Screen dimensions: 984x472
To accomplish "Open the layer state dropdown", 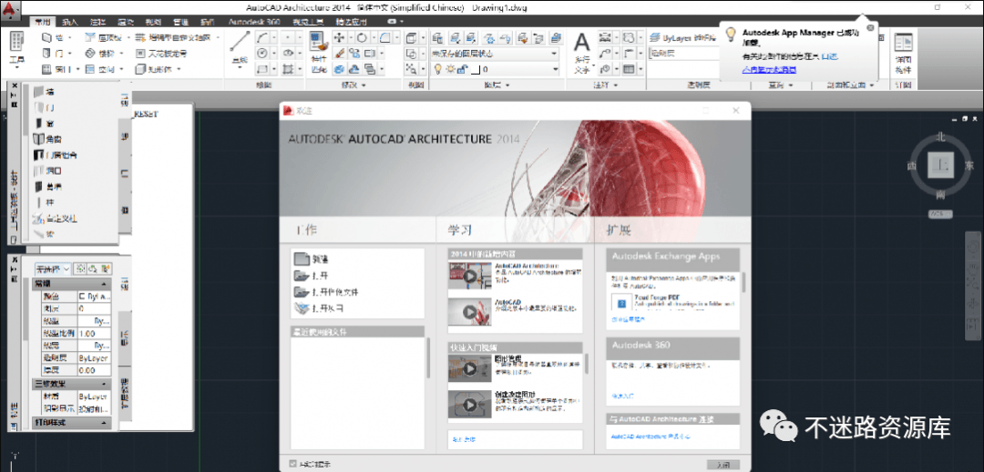I will [x=554, y=54].
